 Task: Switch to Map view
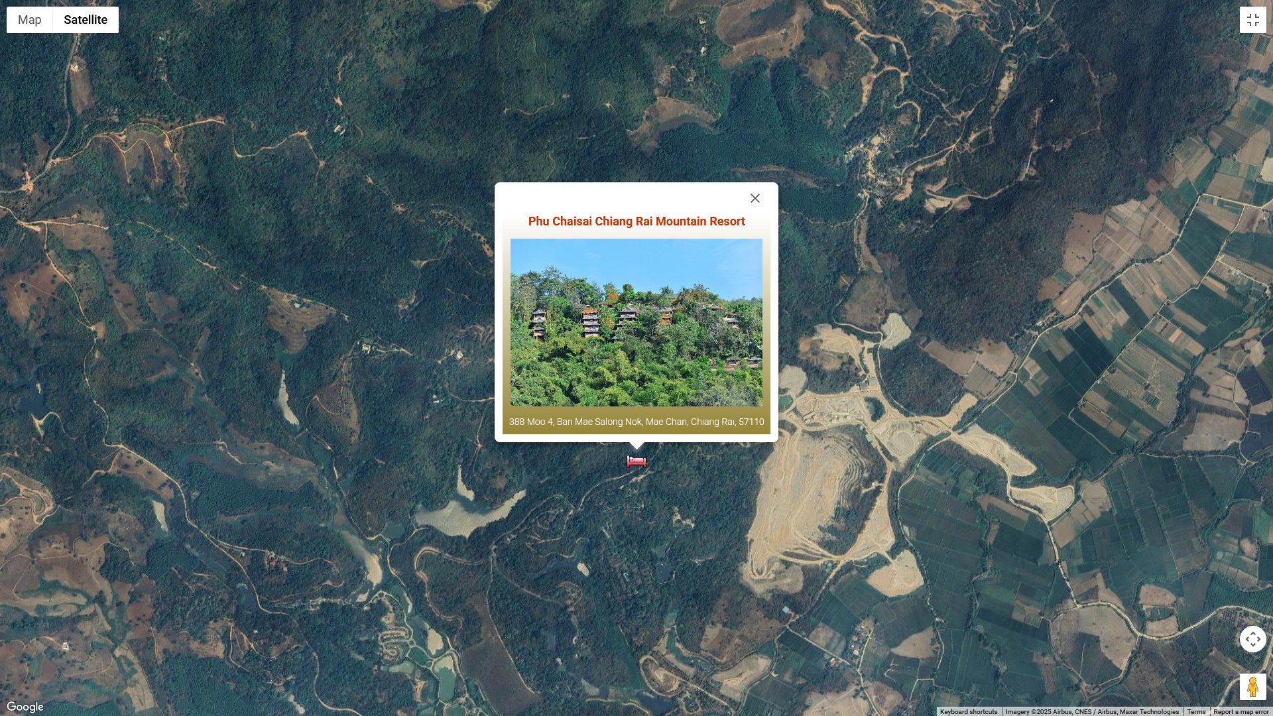point(30,20)
